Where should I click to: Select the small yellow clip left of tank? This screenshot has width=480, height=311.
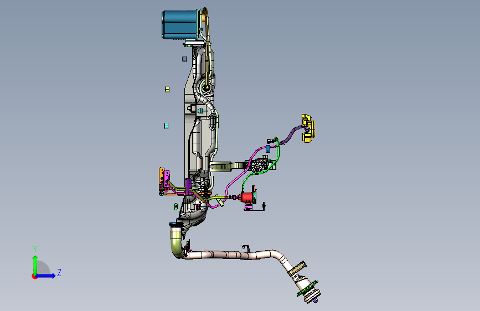click(x=167, y=89)
